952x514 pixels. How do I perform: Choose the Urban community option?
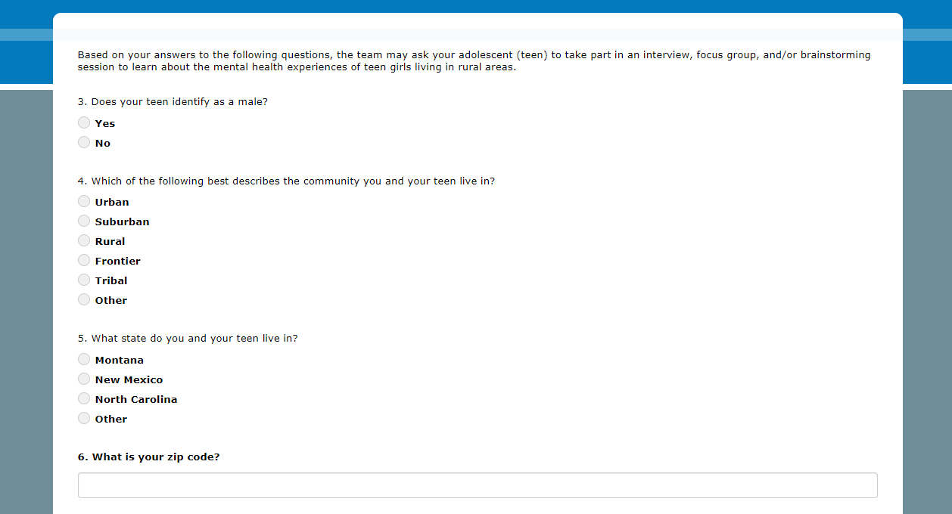coord(84,201)
